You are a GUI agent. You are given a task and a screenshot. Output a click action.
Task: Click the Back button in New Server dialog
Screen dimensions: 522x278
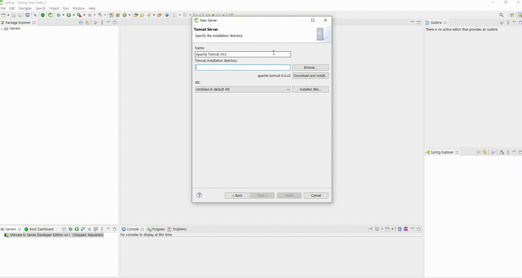[237, 195]
